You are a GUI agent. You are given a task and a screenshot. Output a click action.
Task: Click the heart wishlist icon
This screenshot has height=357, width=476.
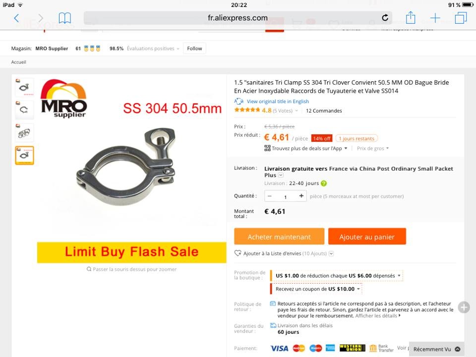(x=238, y=253)
